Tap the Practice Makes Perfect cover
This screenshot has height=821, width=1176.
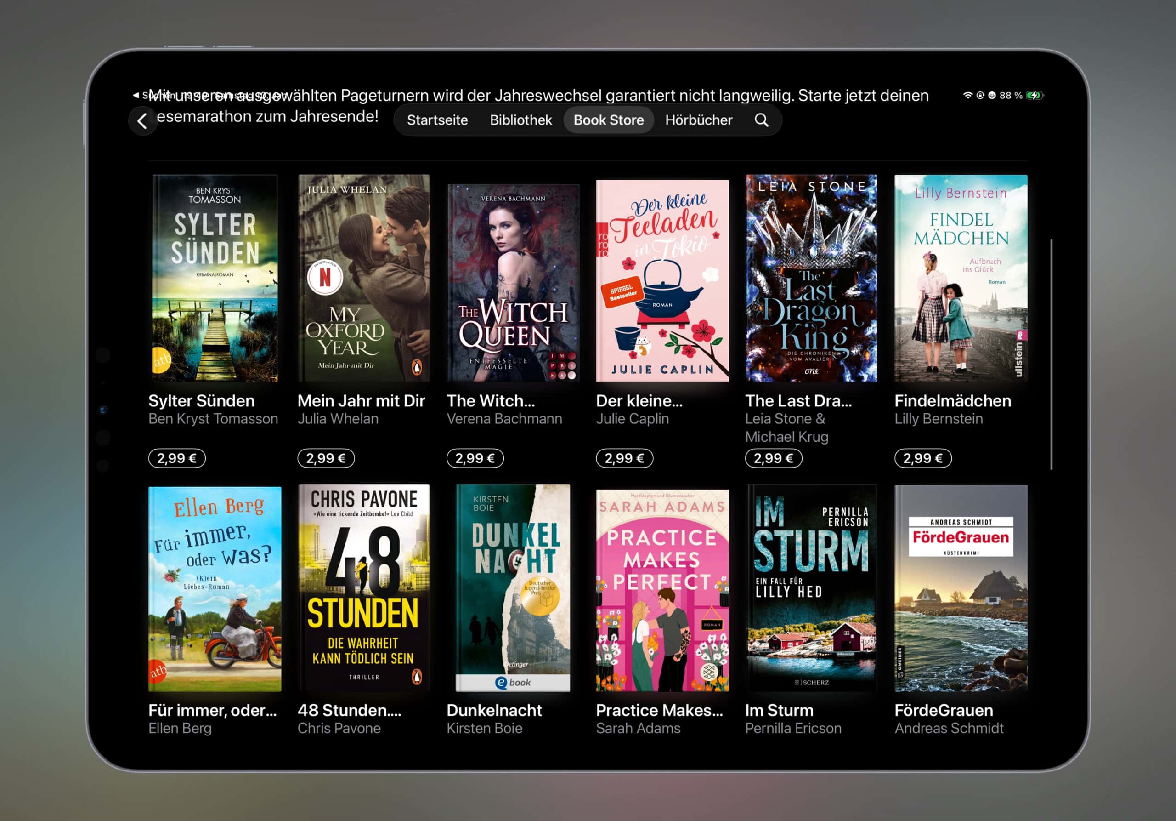pyautogui.click(x=662, y=590)
